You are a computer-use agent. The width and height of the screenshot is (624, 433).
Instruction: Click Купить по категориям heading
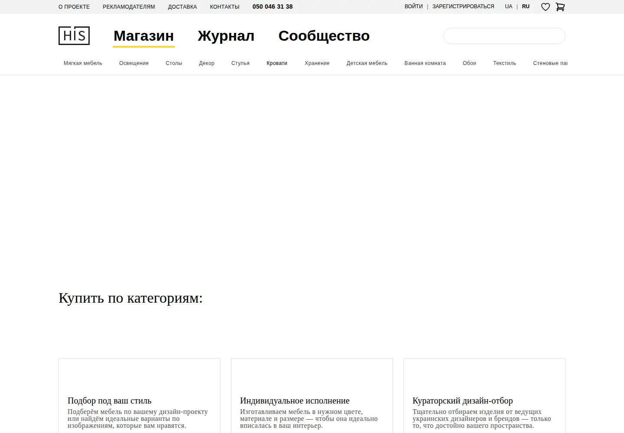pos(130,298)
